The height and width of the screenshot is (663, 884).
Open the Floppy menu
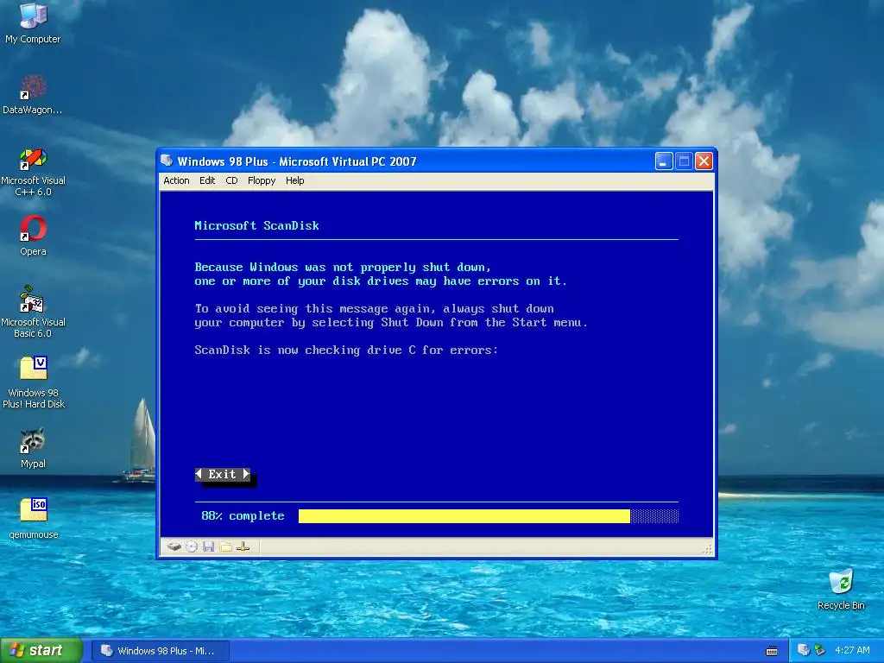tap(262, 180)
